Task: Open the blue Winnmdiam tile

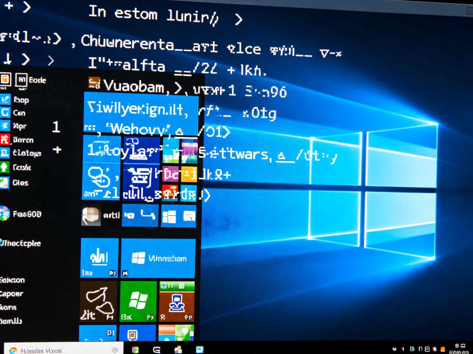Action: pyautogui.click(x=158, y=258)
